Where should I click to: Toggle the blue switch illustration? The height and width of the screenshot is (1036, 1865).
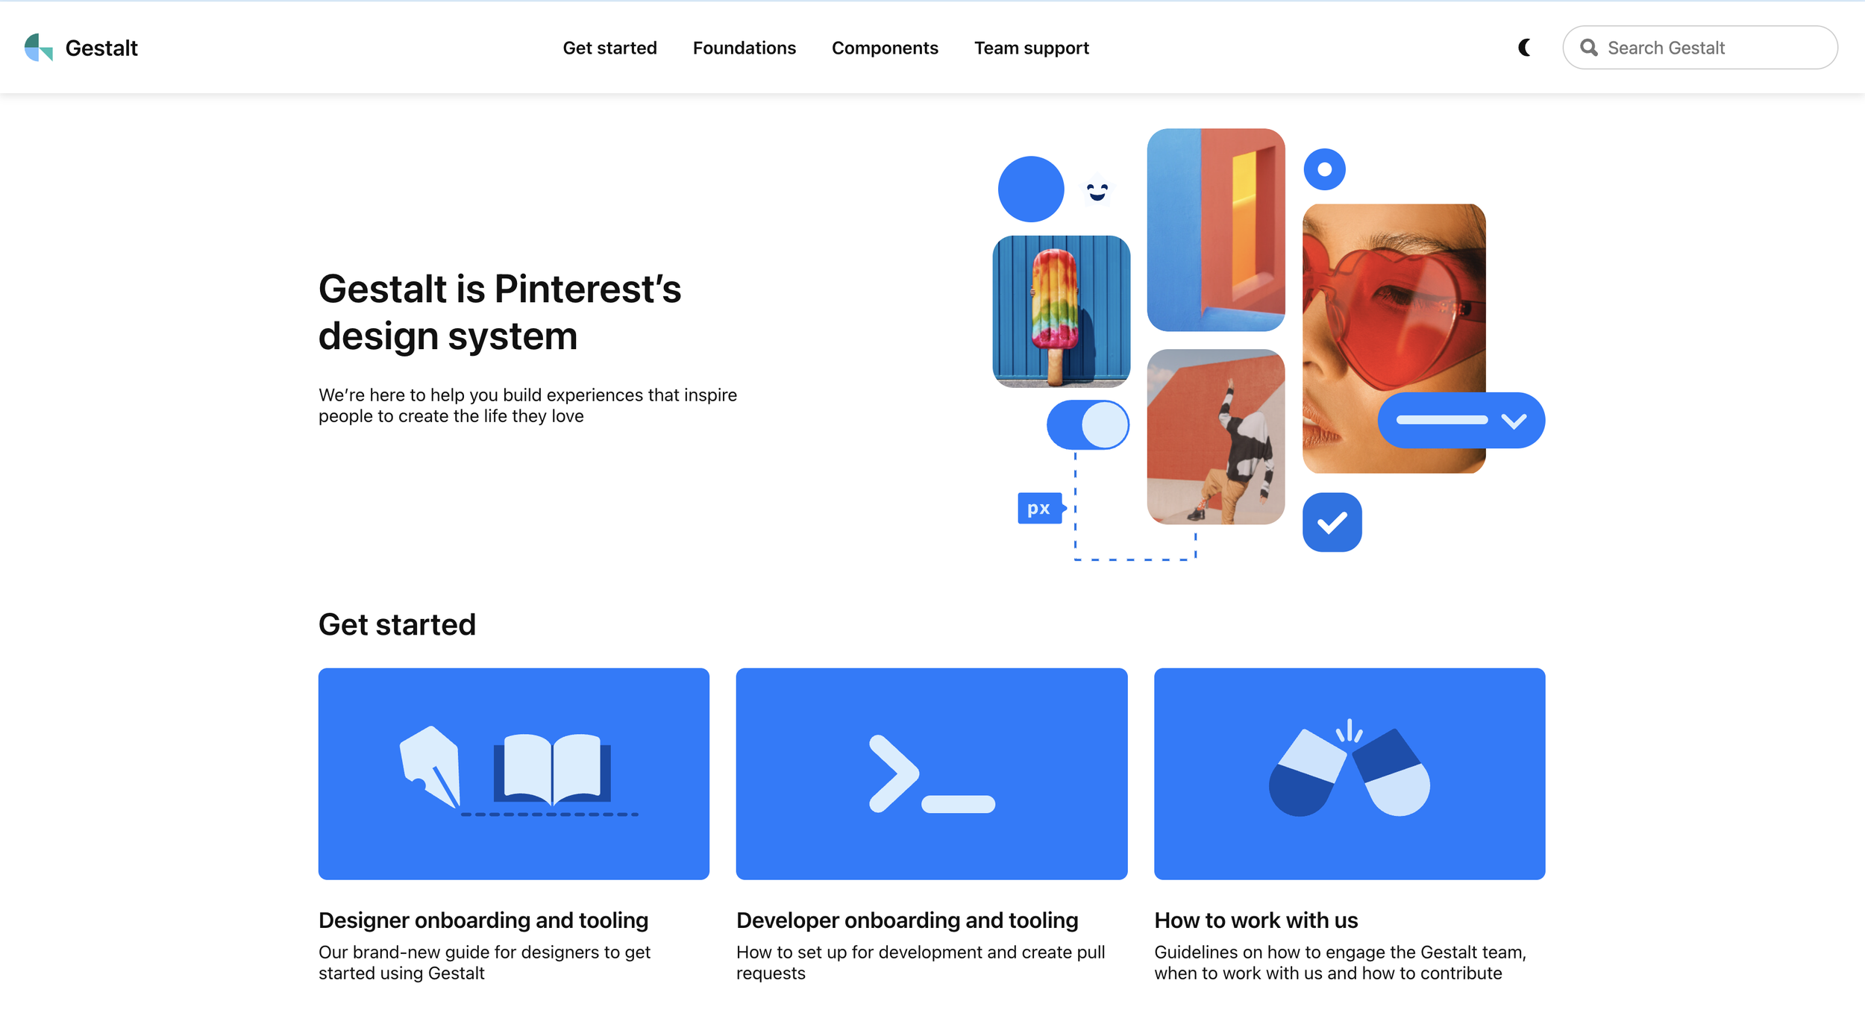coord(1088,425)
